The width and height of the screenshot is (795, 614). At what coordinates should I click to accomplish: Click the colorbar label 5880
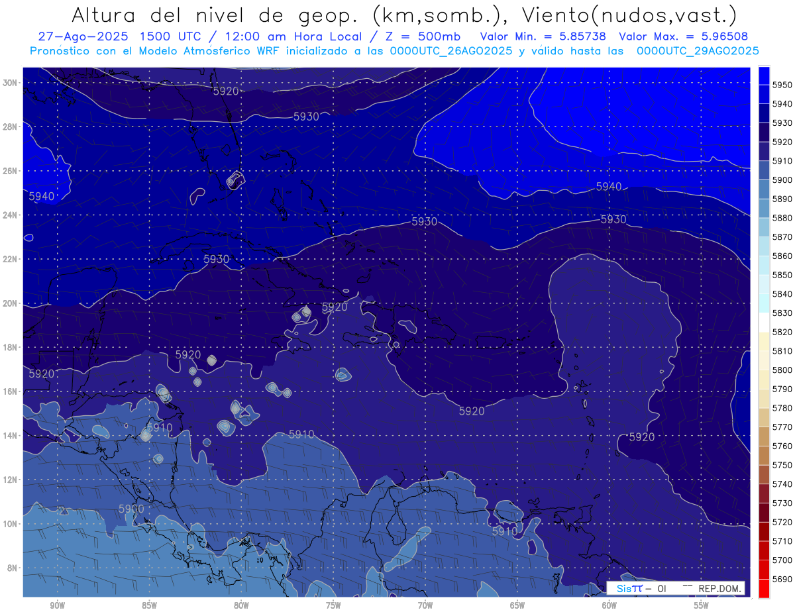click(782, 218)
